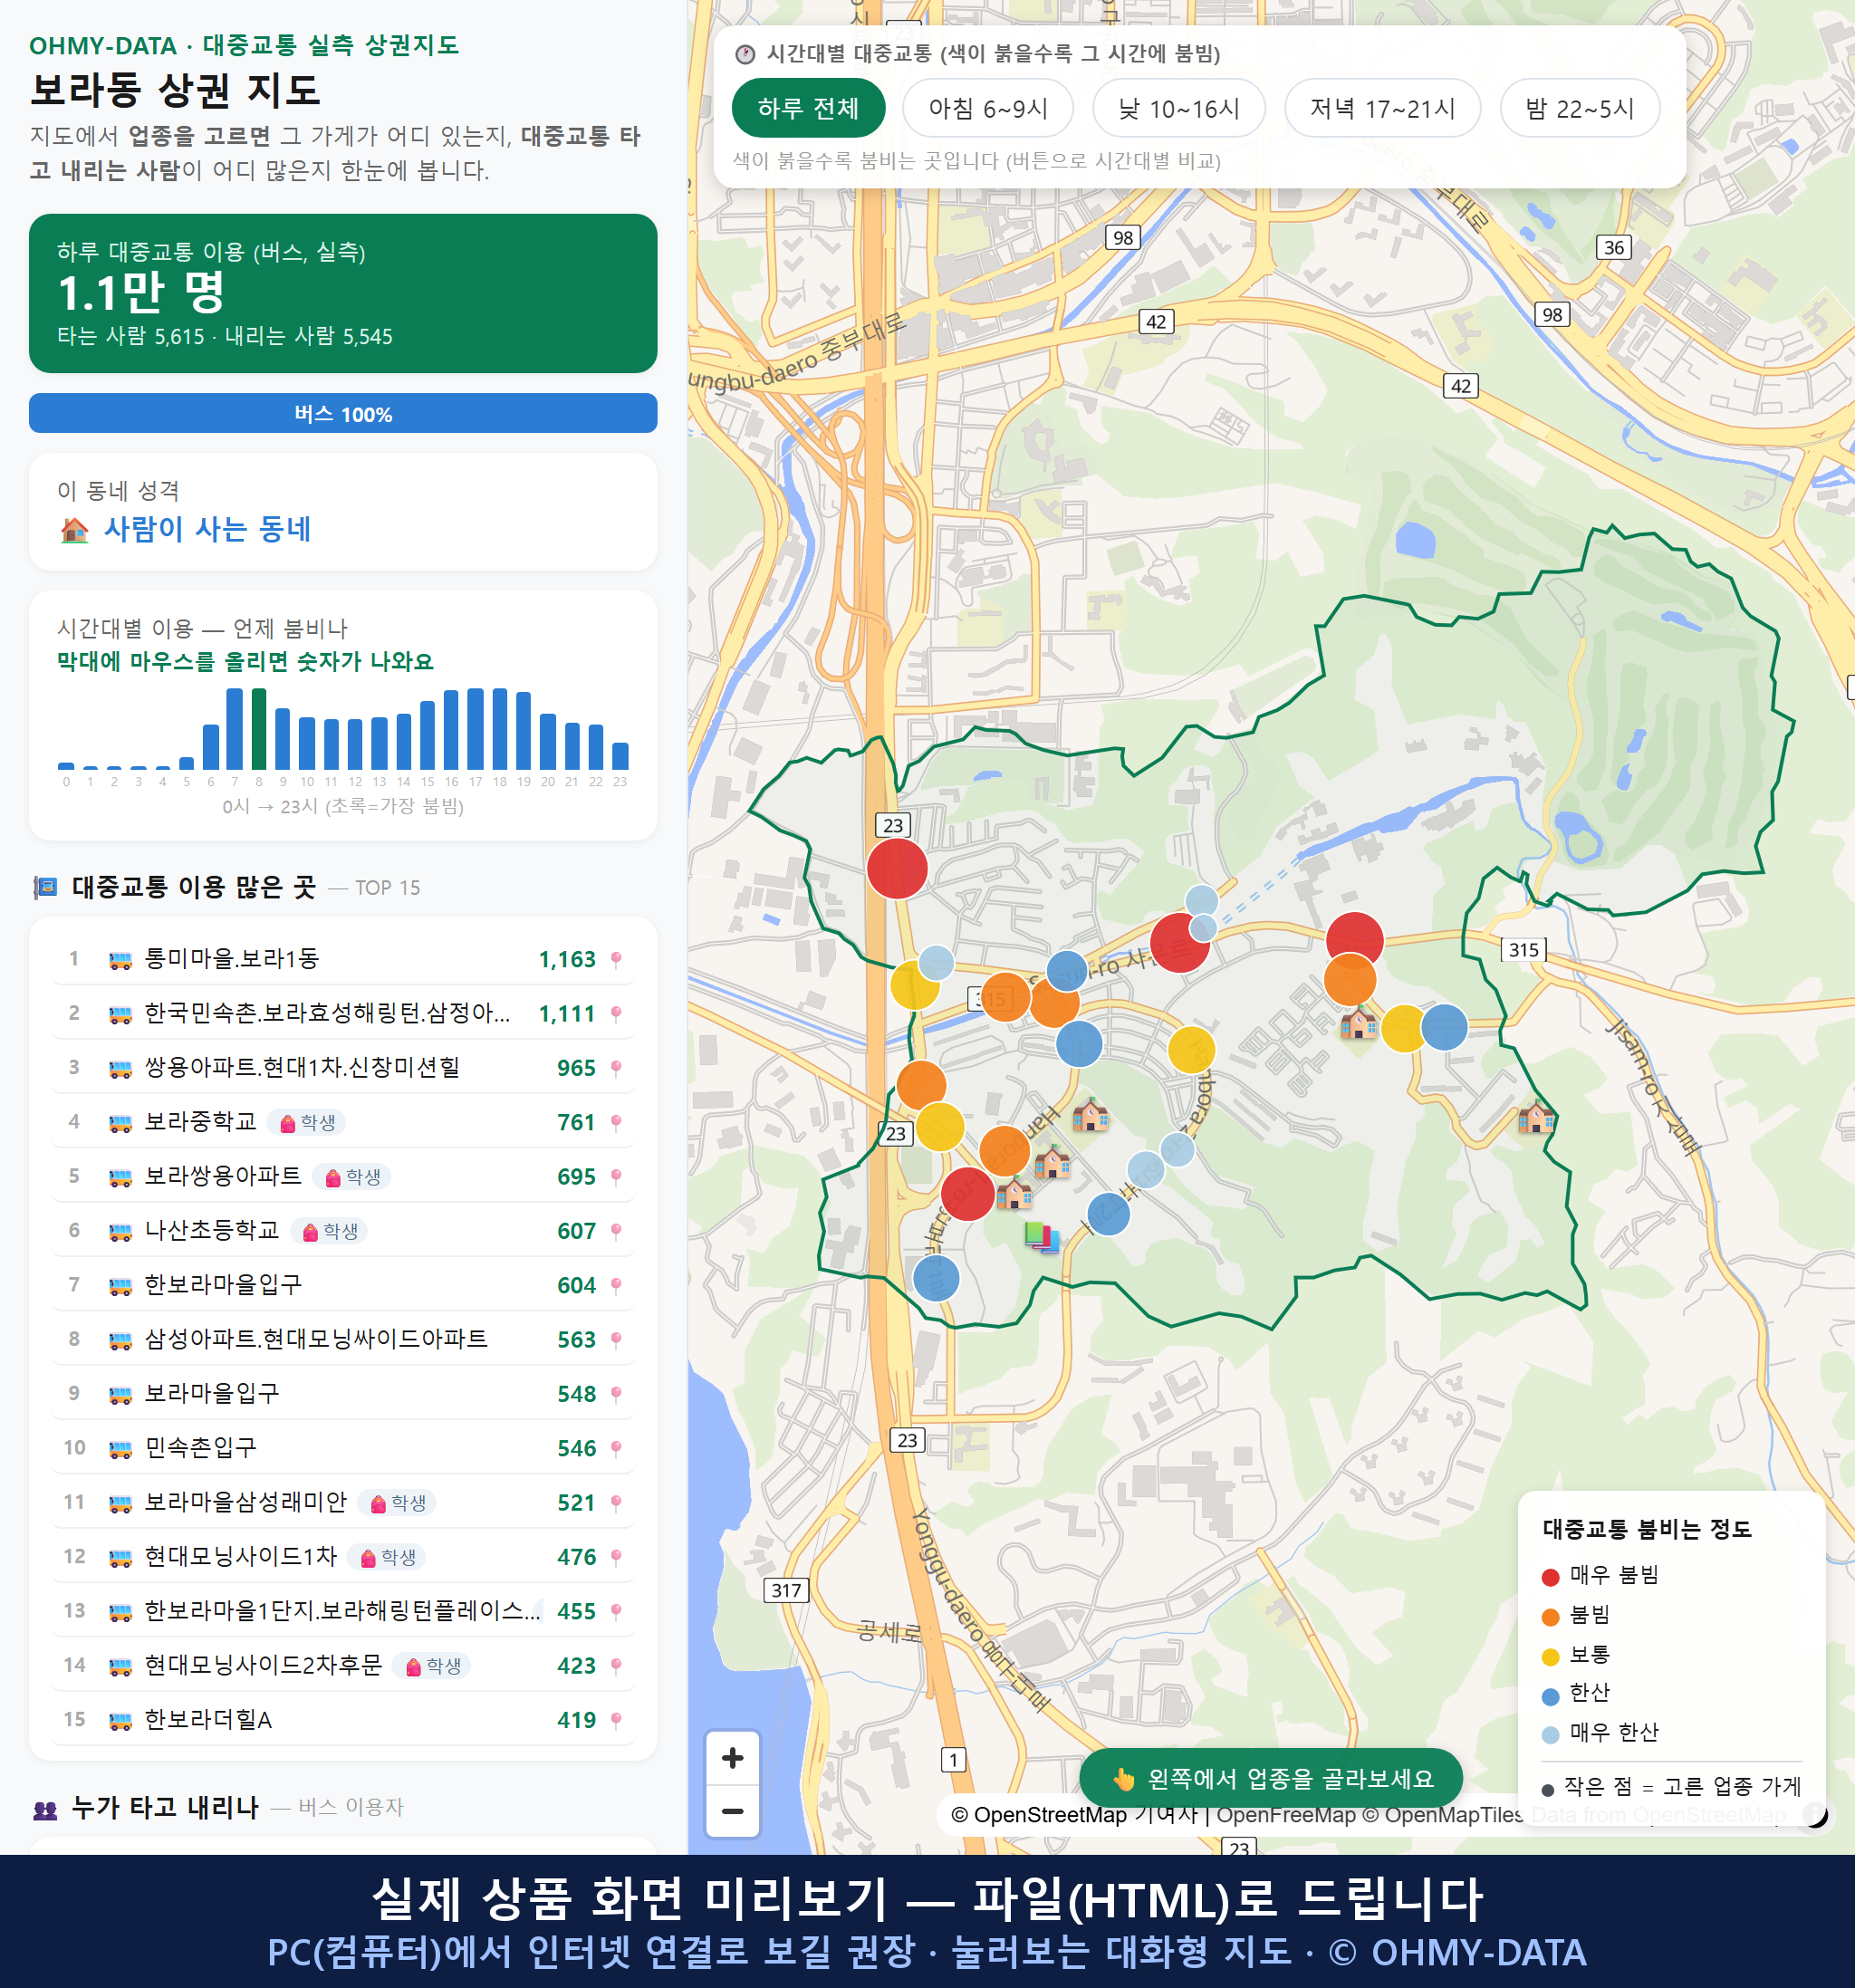The image size is (1855, 1988).
Task: Click the 붐빔 orange legend swatch
Action: (x=1551, y=1617)
